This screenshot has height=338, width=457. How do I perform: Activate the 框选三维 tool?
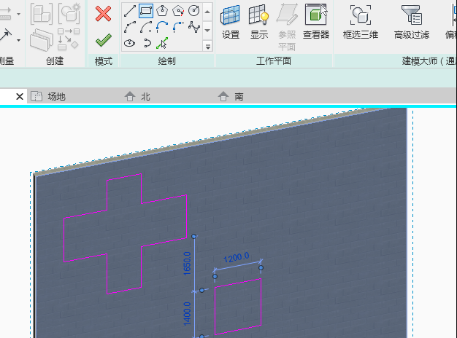point(361,22)
